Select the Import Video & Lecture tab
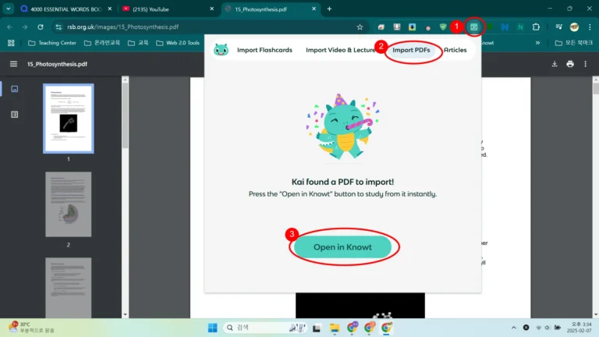This screenshot has height=337, width=599. (x=340, y=50)
